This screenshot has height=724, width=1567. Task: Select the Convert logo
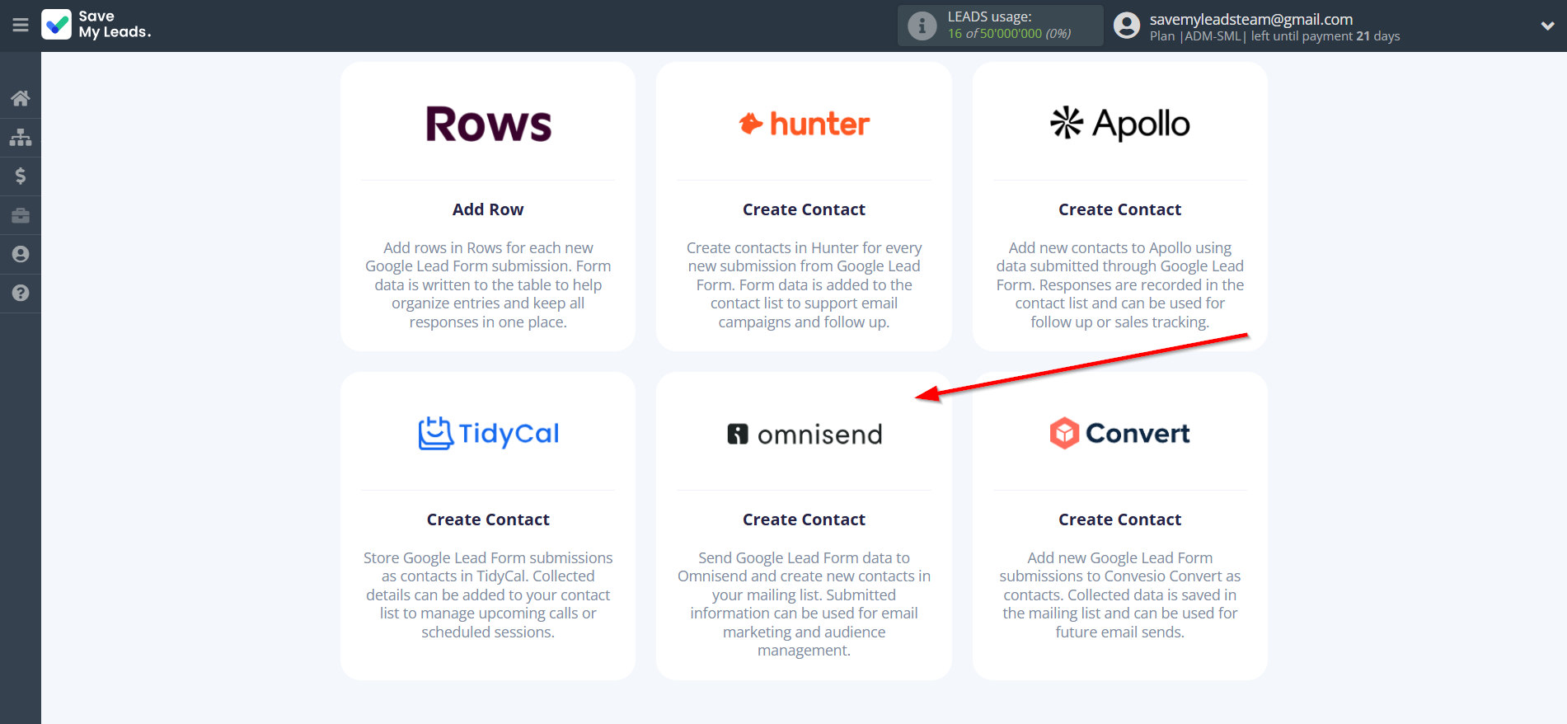point(1119,434)
